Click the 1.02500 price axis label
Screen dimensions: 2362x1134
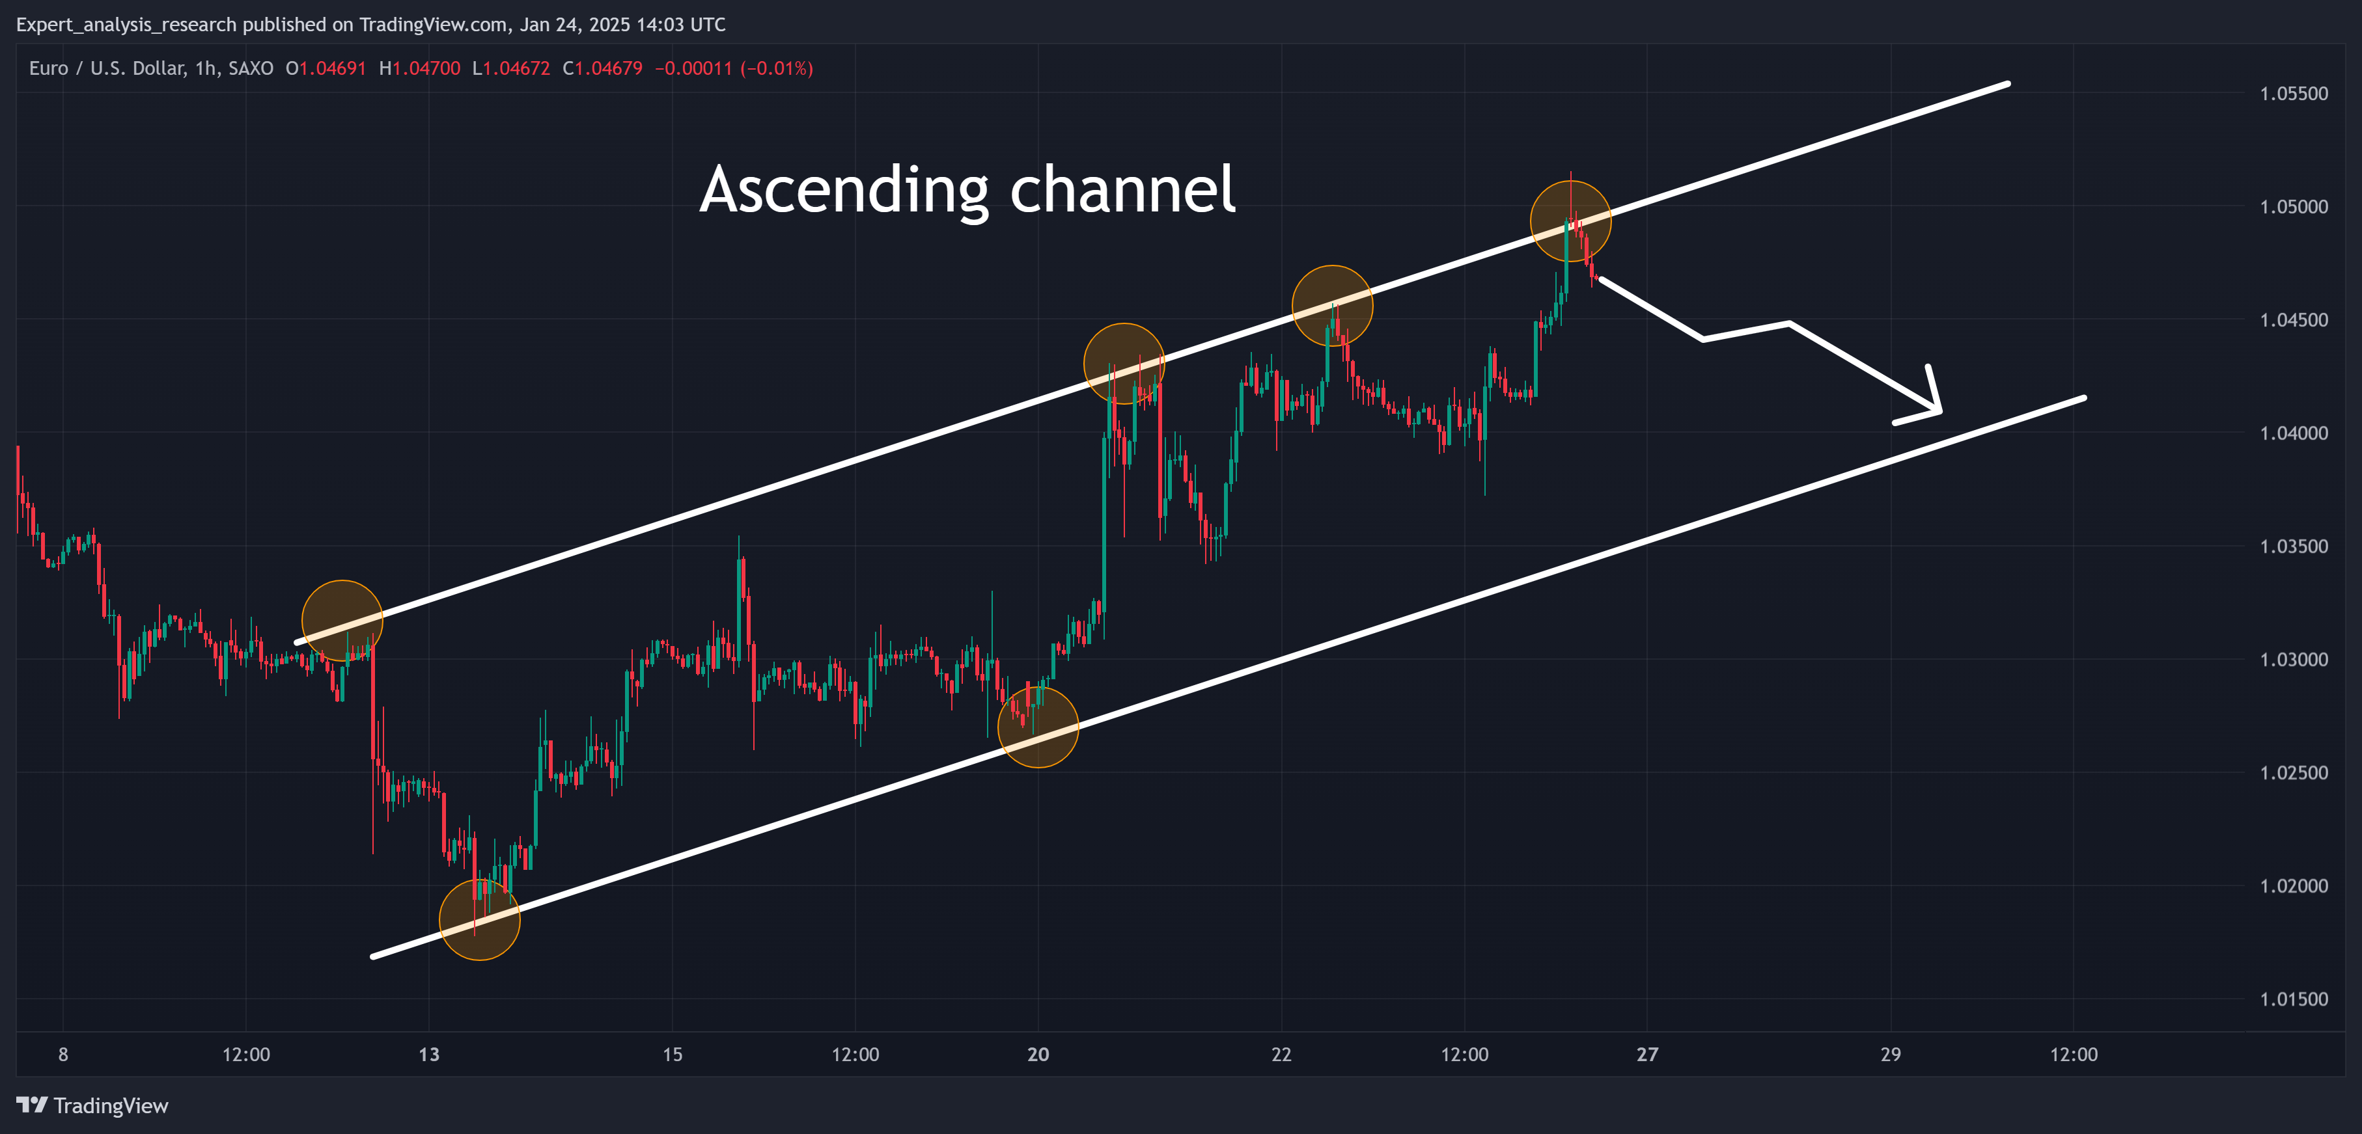coord(2293,773)
